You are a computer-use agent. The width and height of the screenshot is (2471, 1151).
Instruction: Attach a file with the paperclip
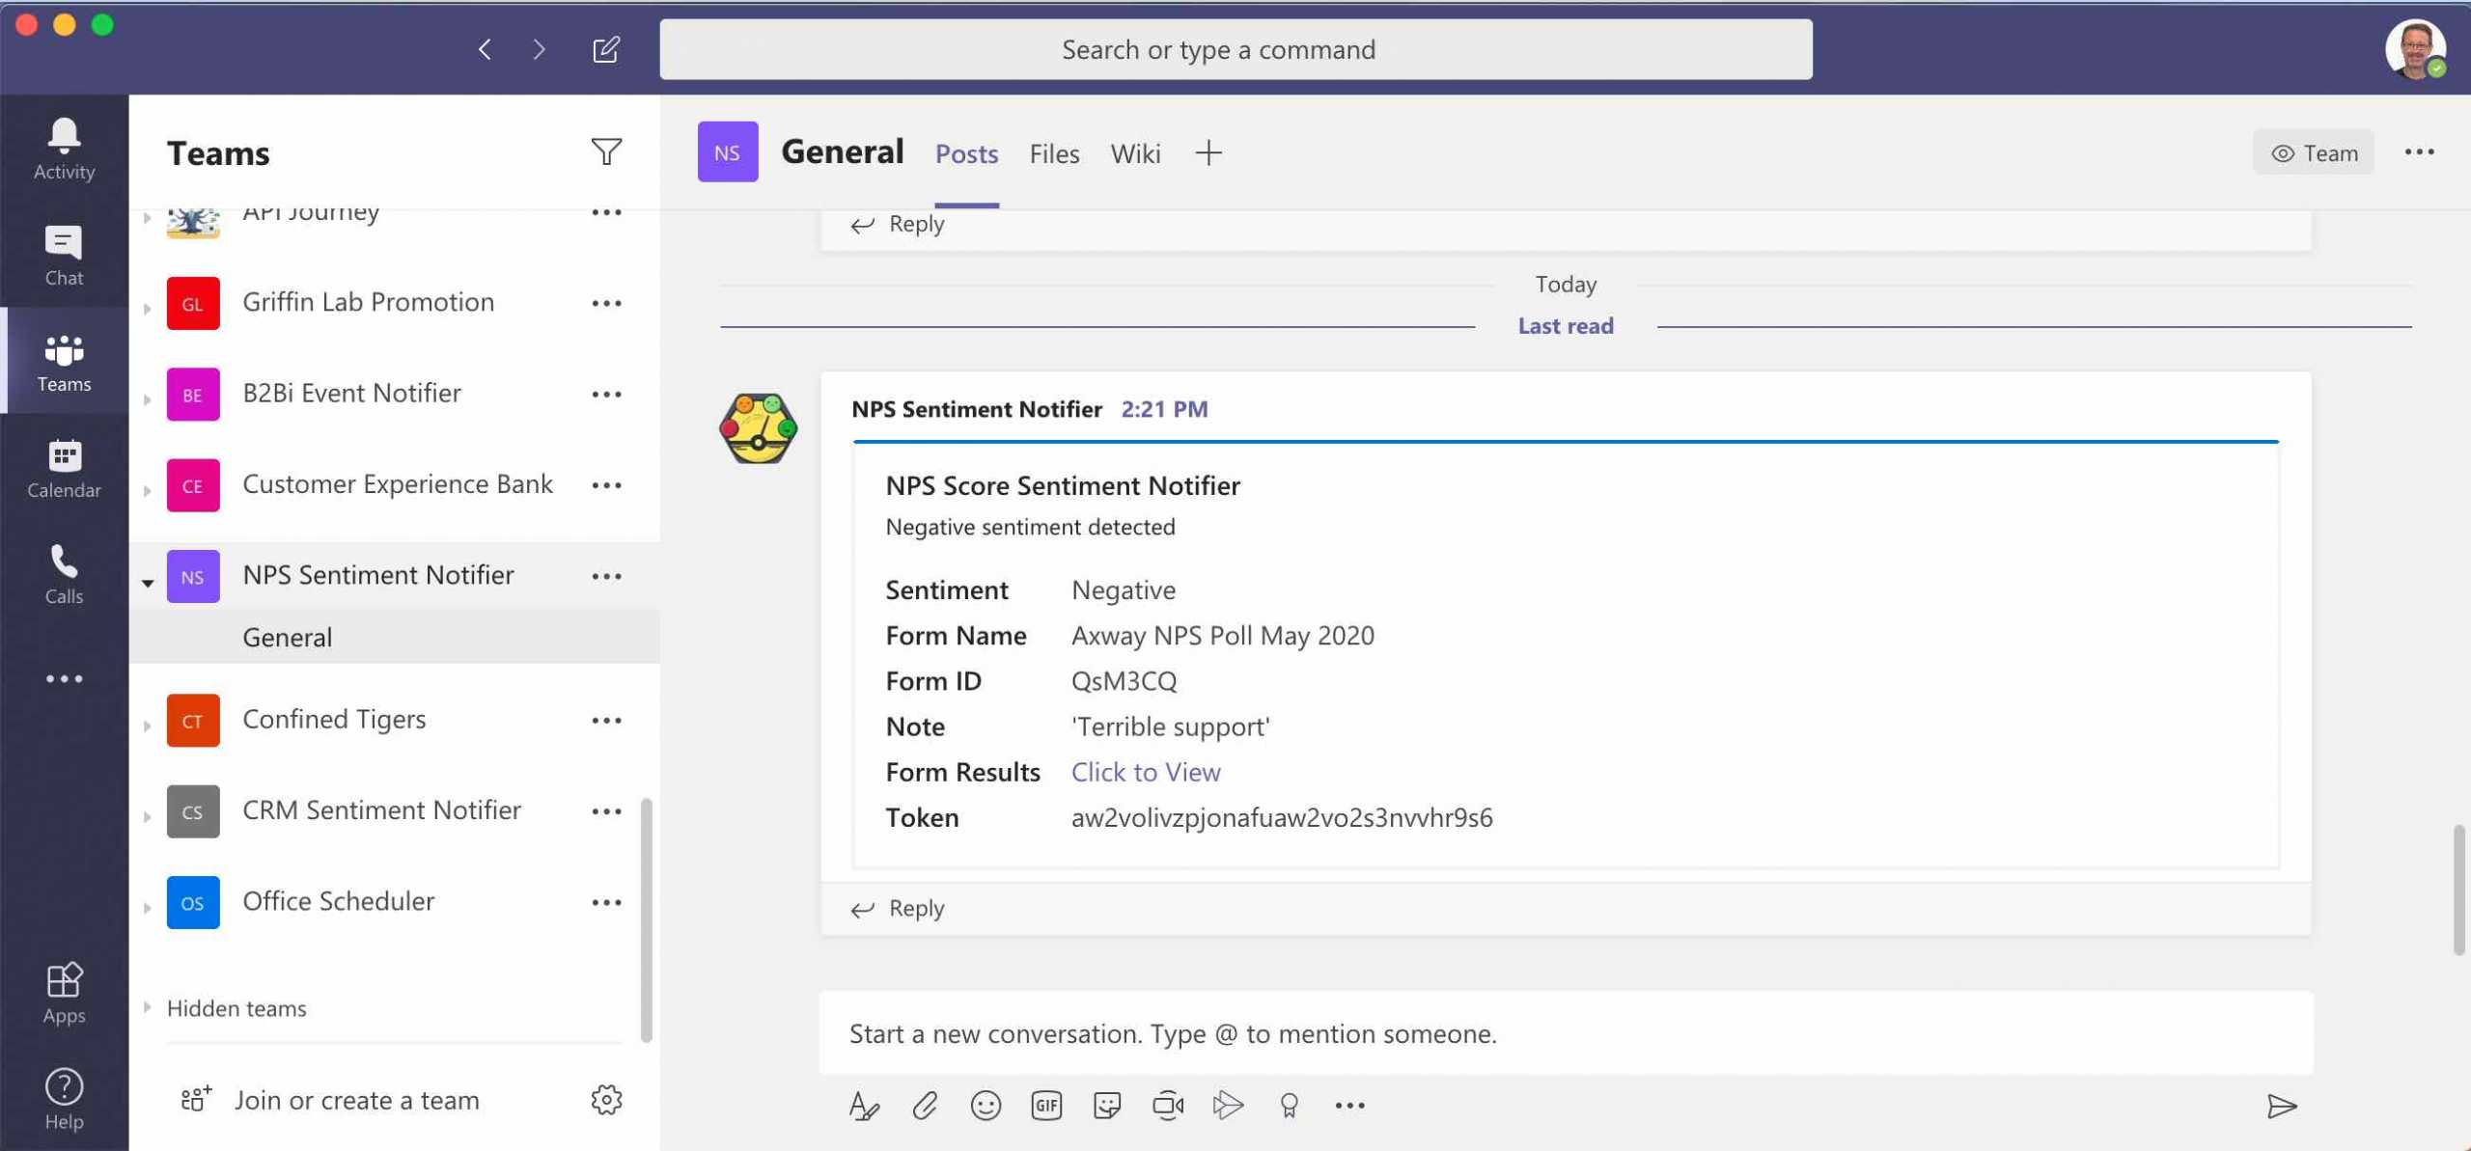[925, 1106]
